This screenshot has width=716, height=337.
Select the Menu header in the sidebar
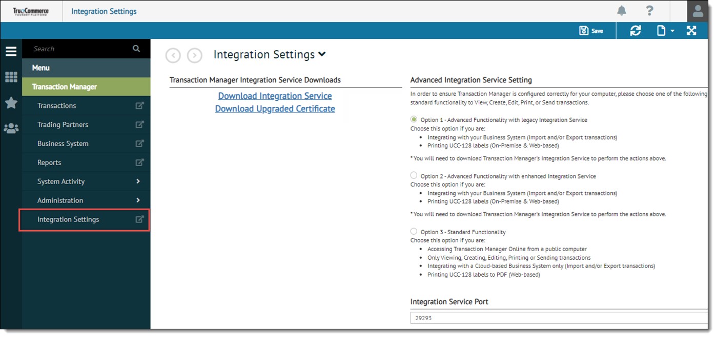pos(86,68)
